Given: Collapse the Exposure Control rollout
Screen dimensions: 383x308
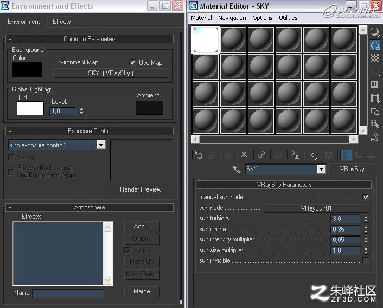Looking at the screenshot, I should pos(90,131).
